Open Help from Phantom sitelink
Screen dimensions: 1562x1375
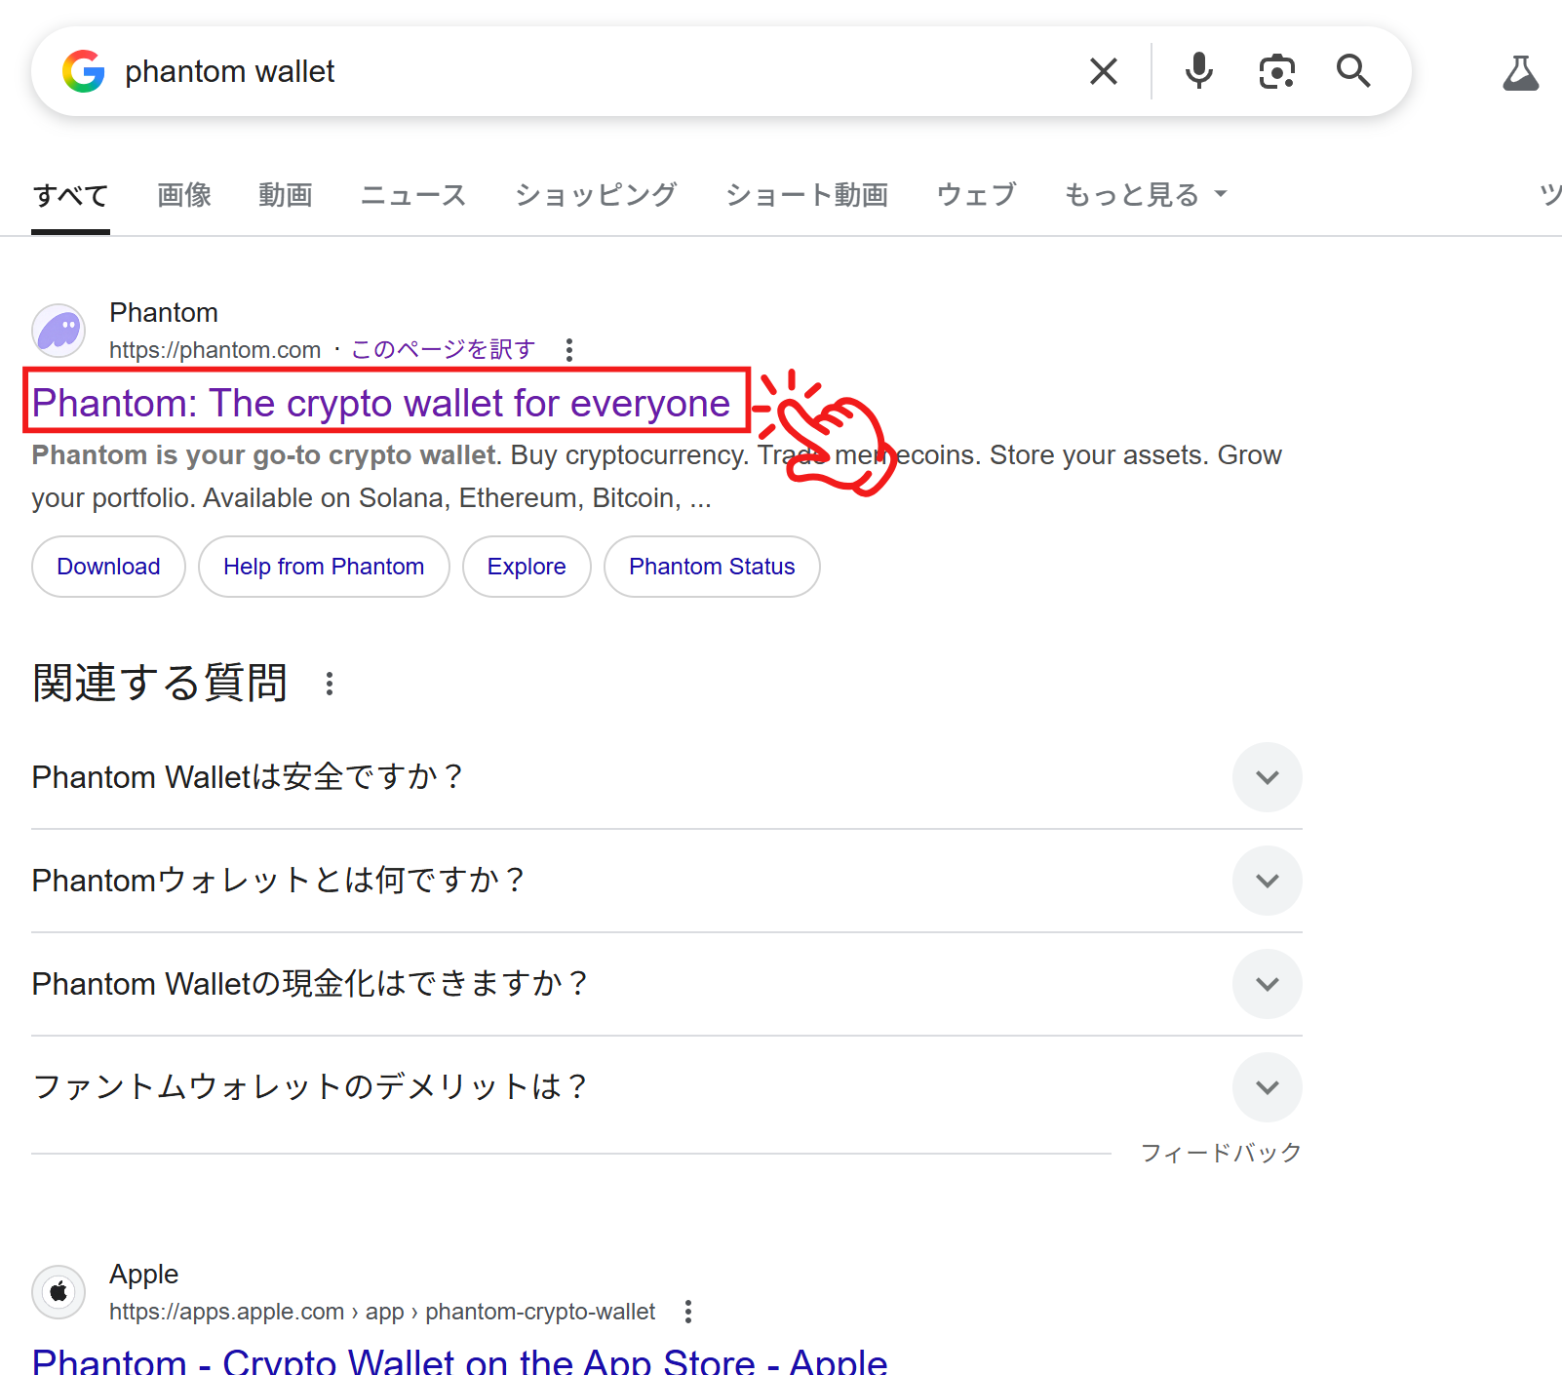click(x=324, y=567)
